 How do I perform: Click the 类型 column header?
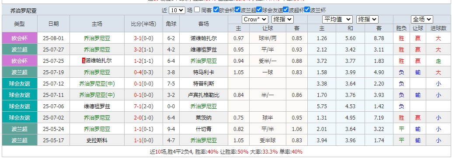pos(20,24)
